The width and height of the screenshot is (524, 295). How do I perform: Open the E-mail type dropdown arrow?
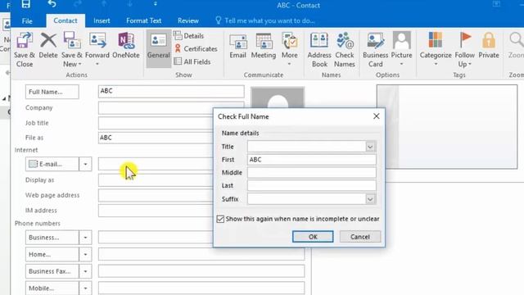[x=85, y=164]
